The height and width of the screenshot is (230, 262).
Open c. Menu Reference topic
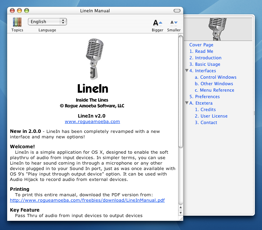point(214,90)
